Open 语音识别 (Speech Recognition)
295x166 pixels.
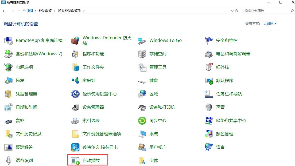(x=23, y=160)
